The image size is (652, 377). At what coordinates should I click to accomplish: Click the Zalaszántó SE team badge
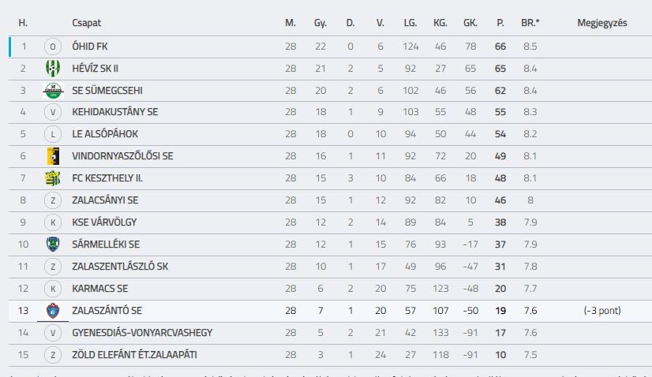coord(53,311)
